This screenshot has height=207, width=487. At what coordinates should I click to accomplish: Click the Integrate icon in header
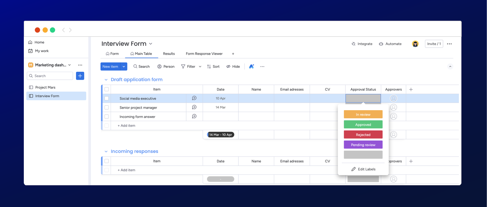(353, 44)
